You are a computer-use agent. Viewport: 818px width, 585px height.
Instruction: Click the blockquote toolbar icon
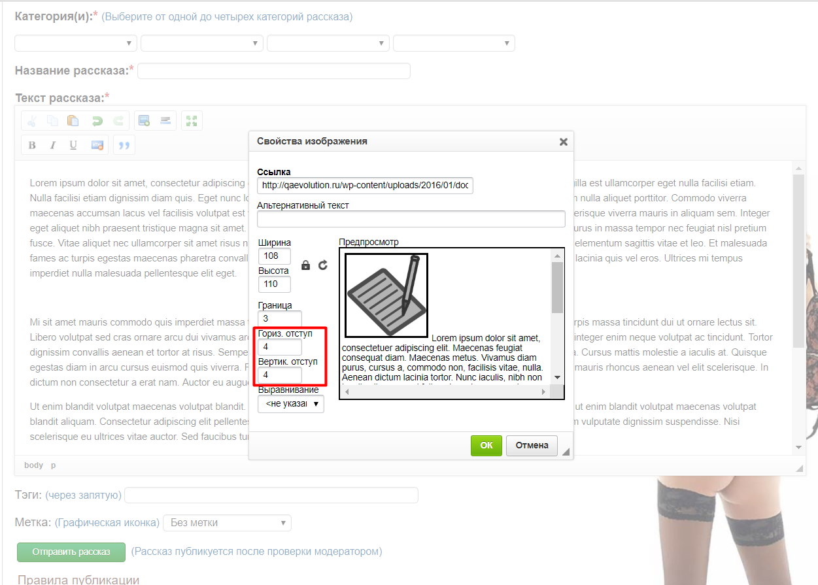[124, 145]
